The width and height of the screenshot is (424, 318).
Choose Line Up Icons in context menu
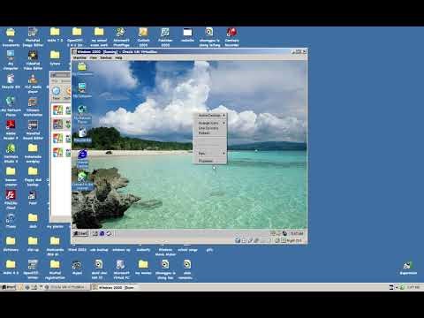tap(210, 128)
